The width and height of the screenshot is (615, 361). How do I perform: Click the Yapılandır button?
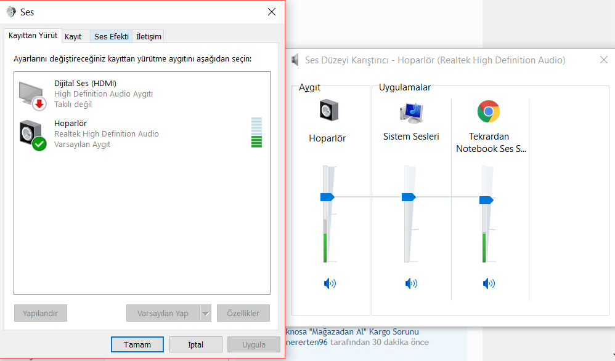pos(41,313)
